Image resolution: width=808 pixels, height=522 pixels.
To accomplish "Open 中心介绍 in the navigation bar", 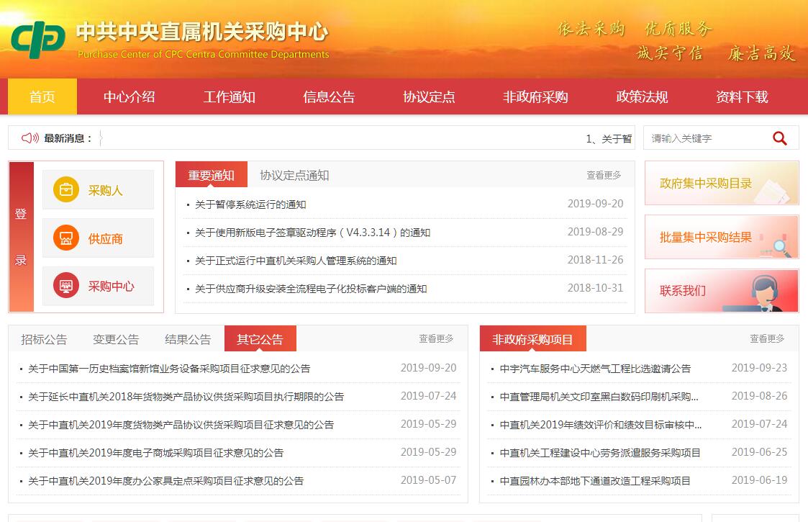I will tap(129, 96).
